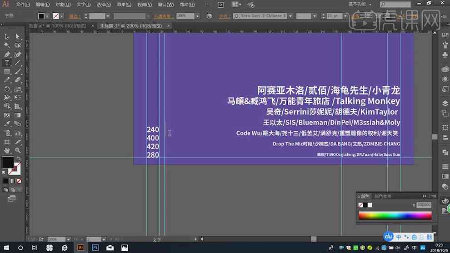
Task: Select the Type tool
Action: click(x=7, y=63)
